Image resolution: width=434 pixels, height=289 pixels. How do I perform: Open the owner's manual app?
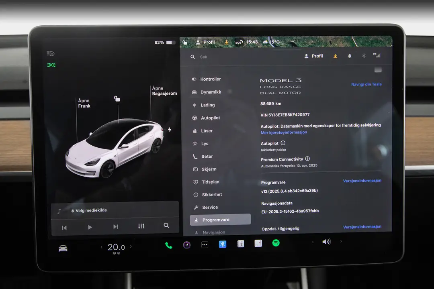pyautogui.click(x=240, y=244)
